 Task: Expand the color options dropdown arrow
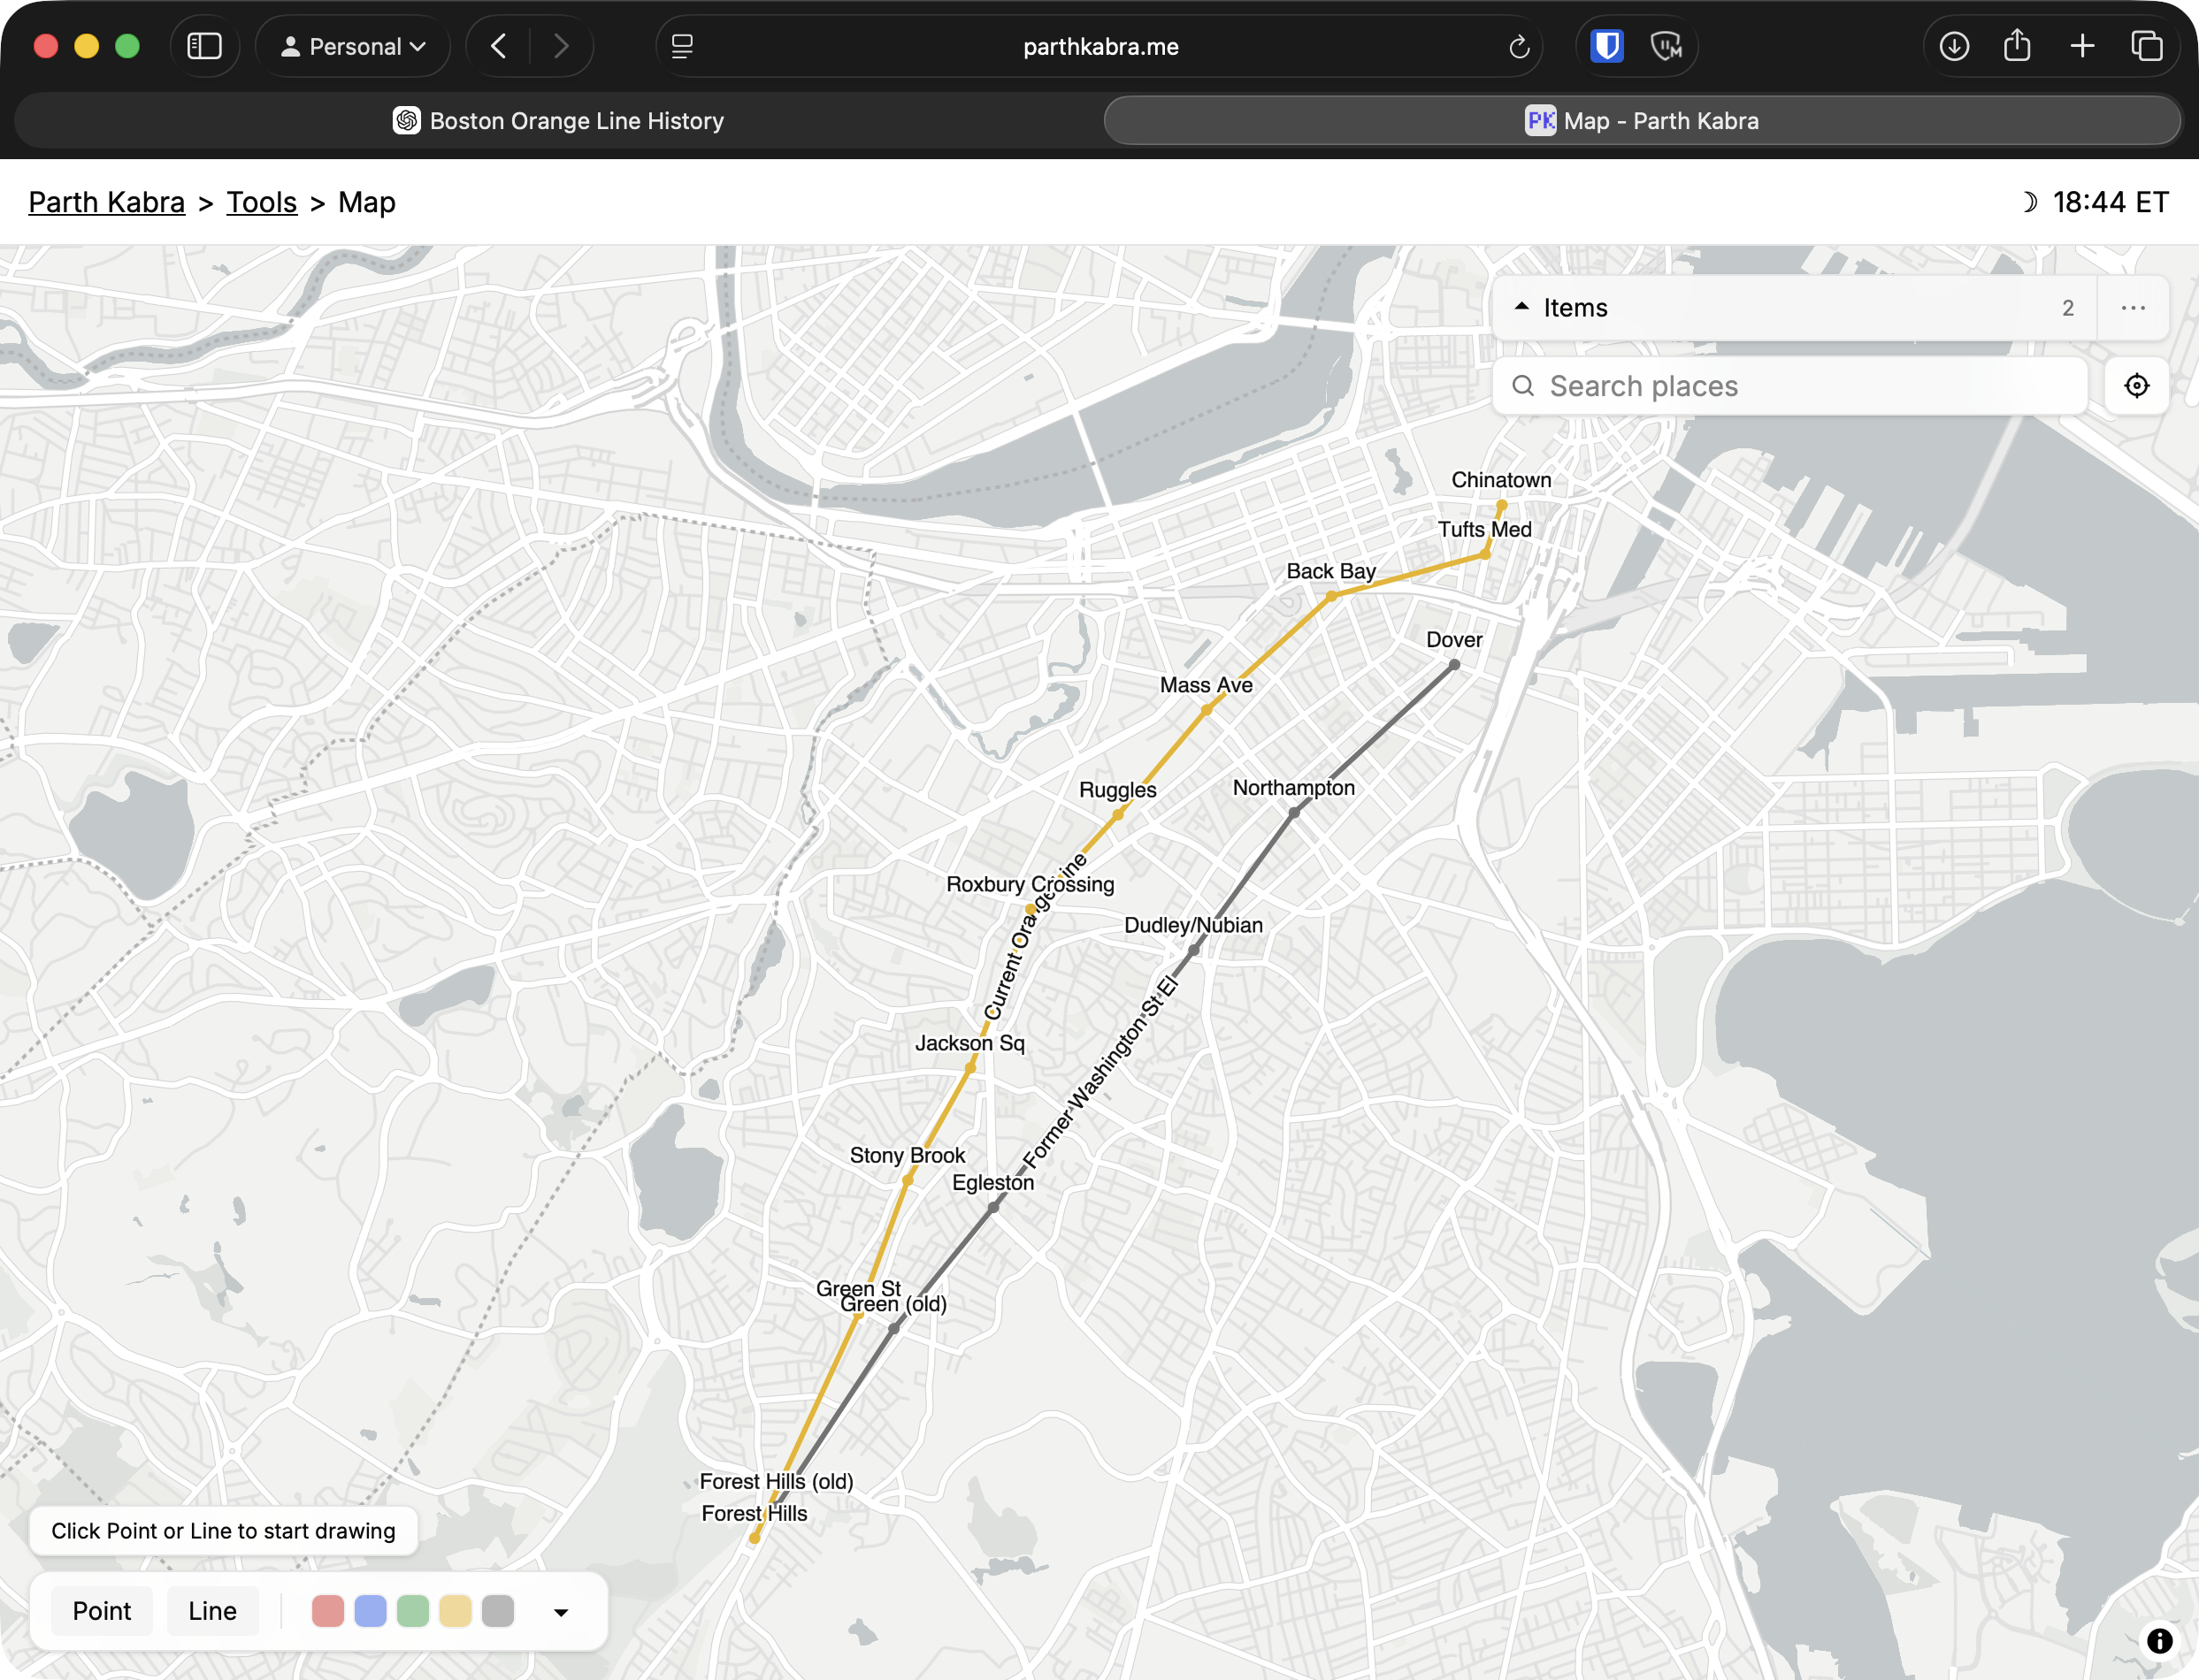coord(562,1612)
